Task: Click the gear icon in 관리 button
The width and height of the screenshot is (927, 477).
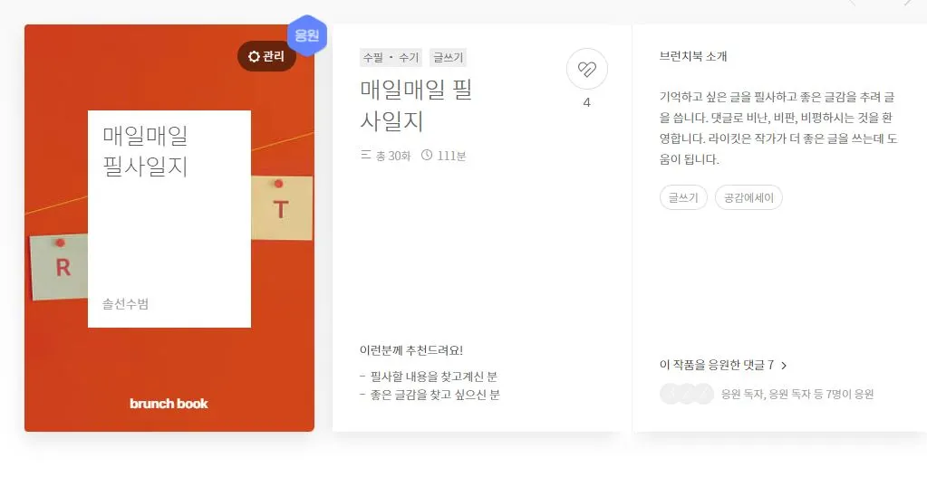Action: [x=254, y=56]
